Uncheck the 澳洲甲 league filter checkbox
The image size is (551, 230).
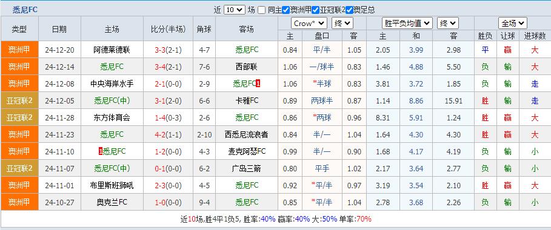(x=286, y=10)
